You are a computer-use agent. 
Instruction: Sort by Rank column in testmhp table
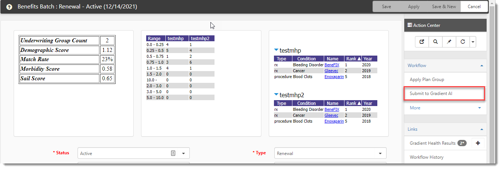click(x=353, y=59)
